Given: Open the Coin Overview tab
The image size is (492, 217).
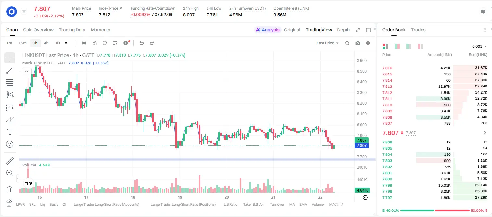Looking at the screenshot, I should coord(38,30).
